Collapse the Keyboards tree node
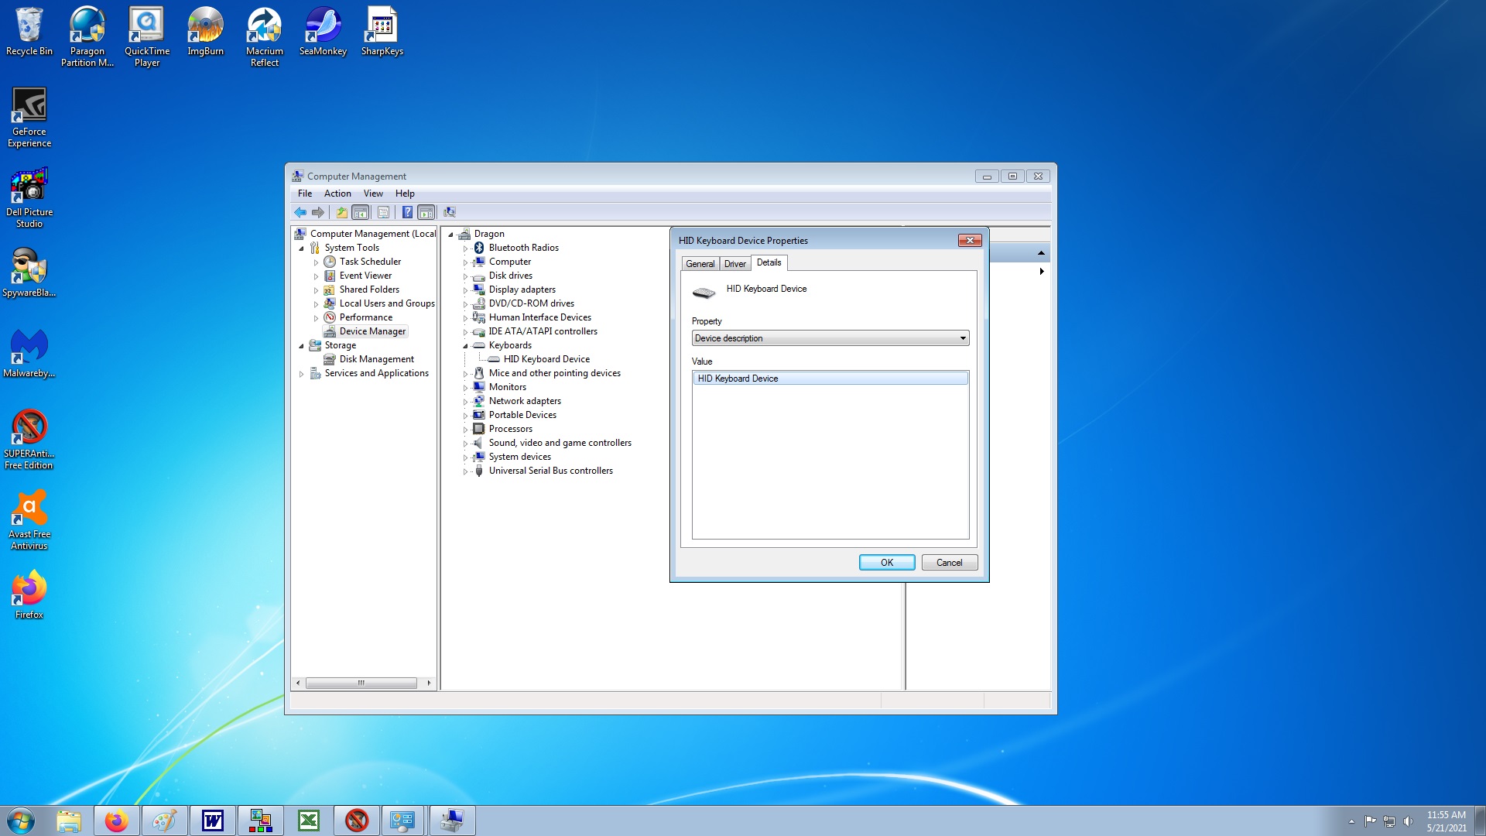1486x836 pixels. [x=465, y=346]
